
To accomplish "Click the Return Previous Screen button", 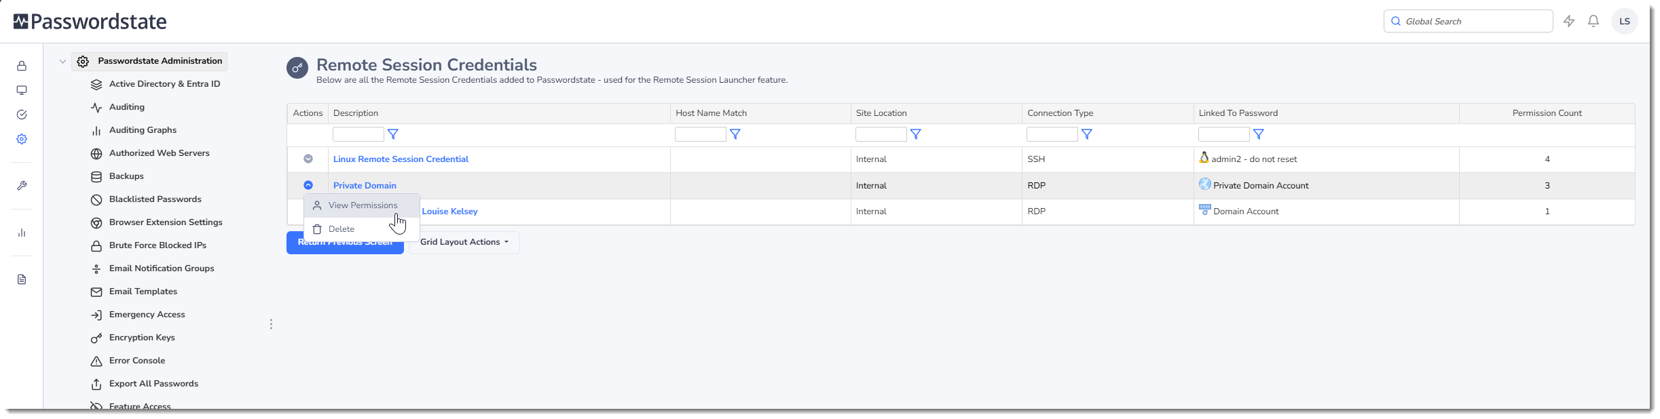I will coord(345,243).
